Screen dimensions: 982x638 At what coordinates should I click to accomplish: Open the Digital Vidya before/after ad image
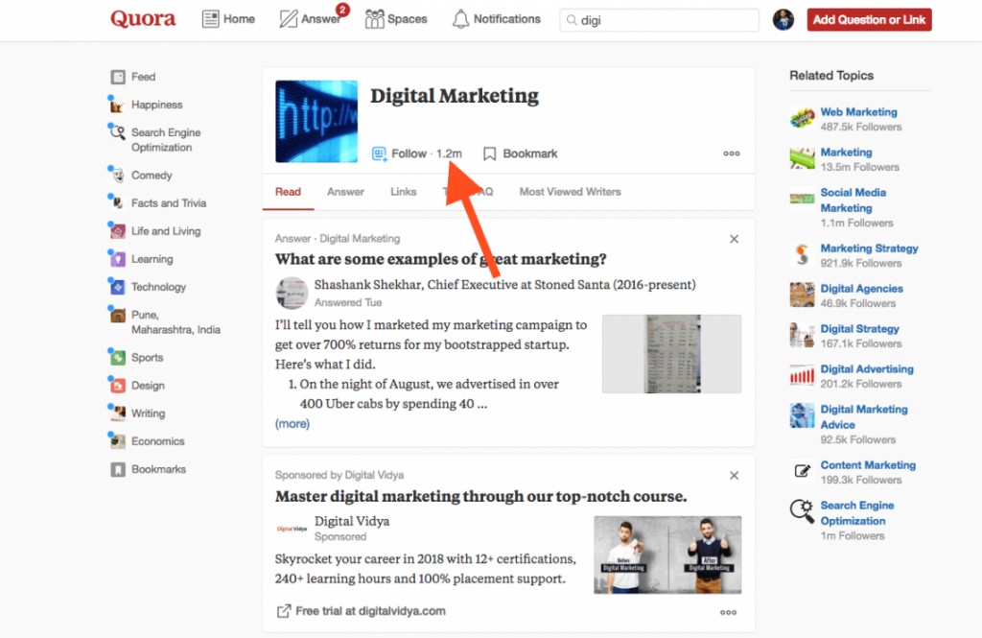[667, 555]
